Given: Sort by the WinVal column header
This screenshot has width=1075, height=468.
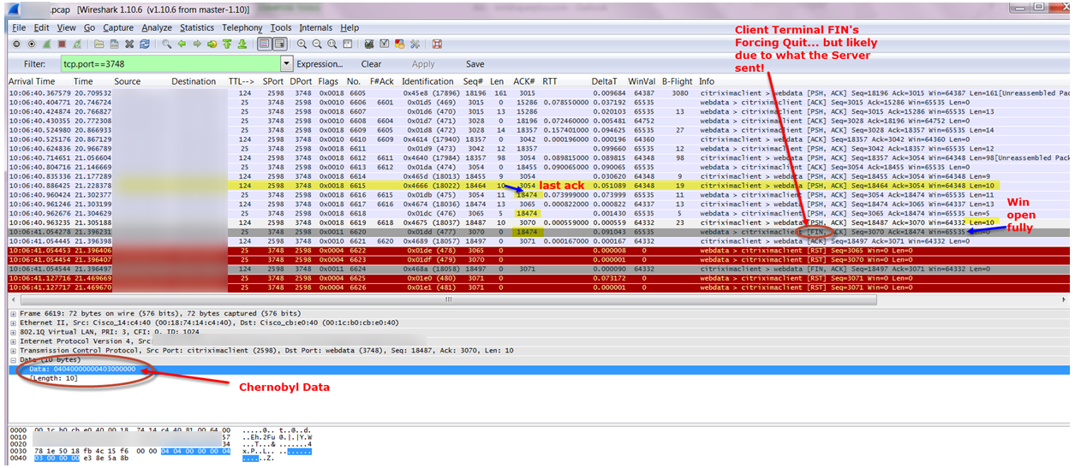Looking at the screenshot, I should 642,81.
